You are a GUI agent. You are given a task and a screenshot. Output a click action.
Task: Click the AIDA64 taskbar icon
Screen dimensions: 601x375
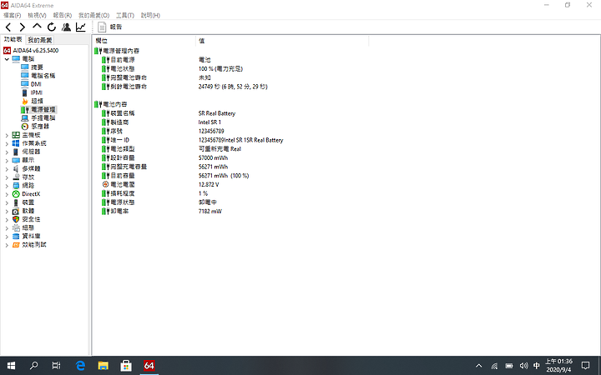coord(149,366)
